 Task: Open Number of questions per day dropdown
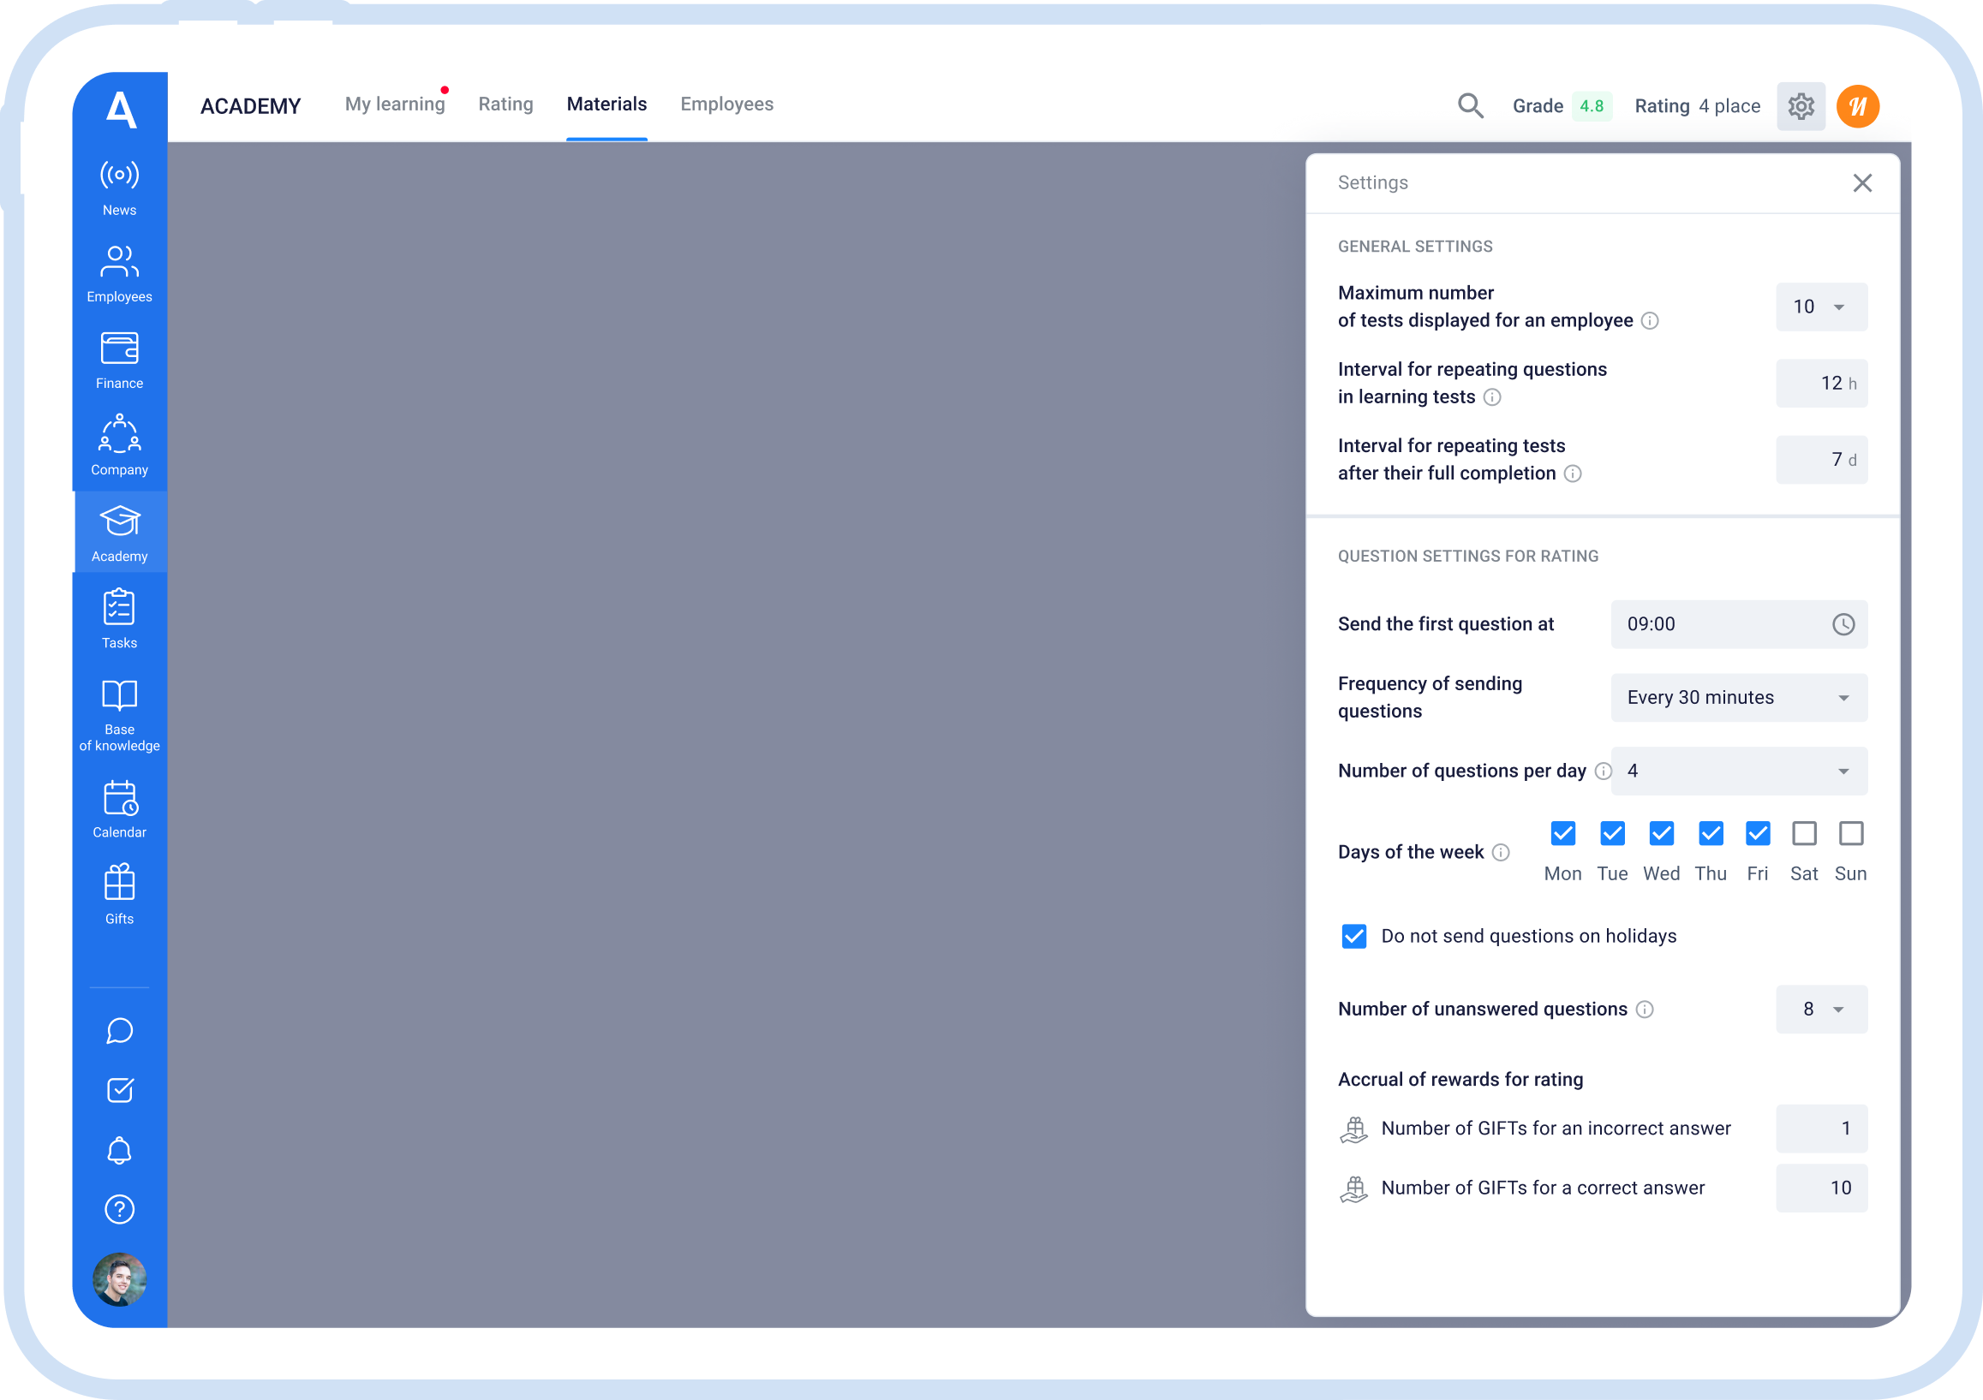1738,771
